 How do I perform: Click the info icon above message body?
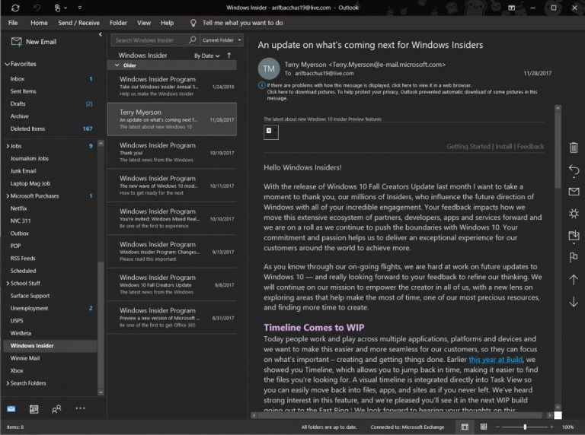coord(261,85)
